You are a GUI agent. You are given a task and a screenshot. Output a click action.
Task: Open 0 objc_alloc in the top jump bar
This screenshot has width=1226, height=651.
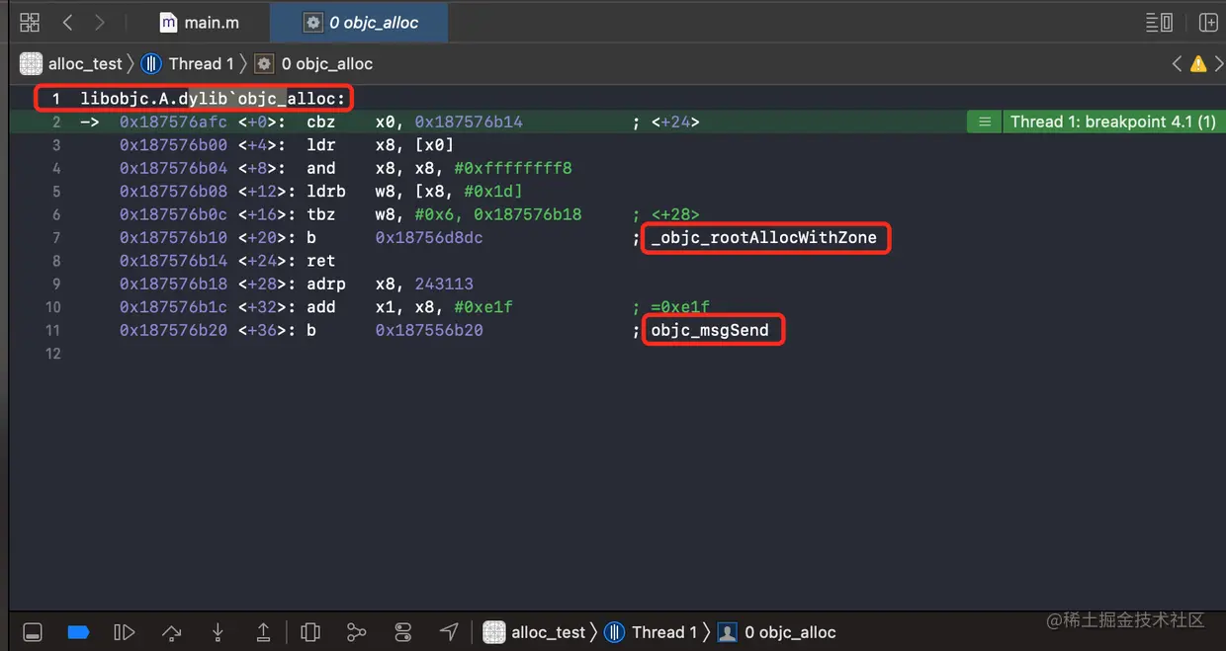[314, 64]
